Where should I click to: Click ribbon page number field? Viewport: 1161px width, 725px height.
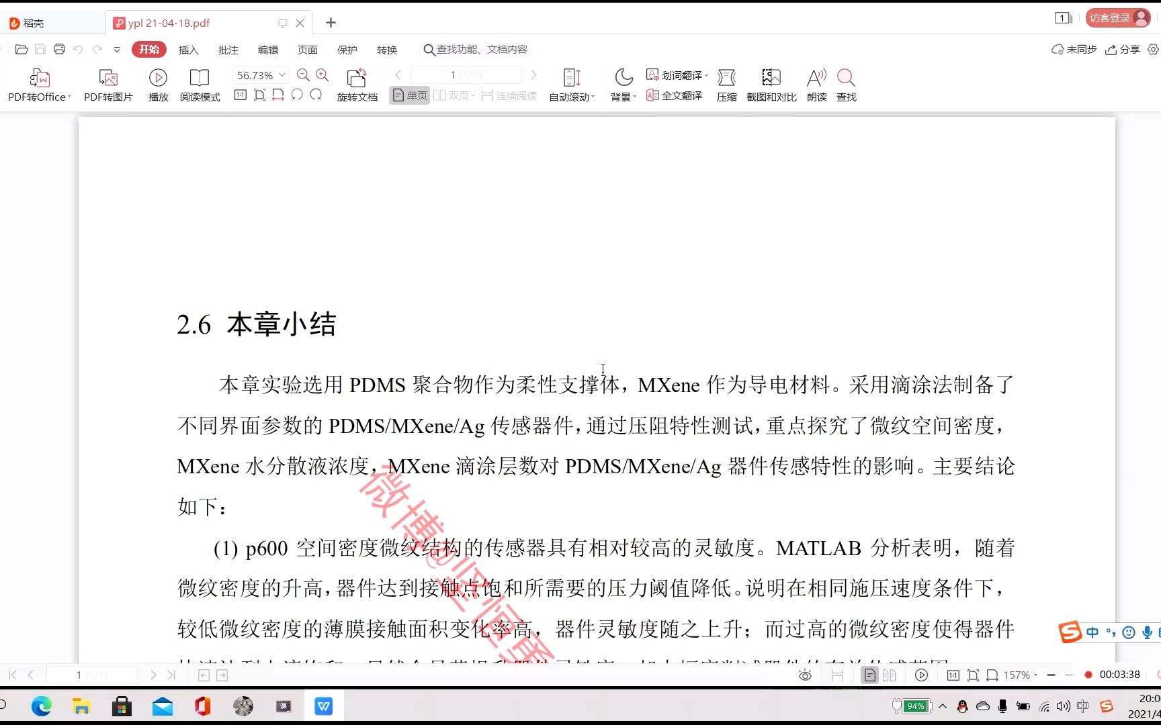pyautogui.click(x=466, y=75)
